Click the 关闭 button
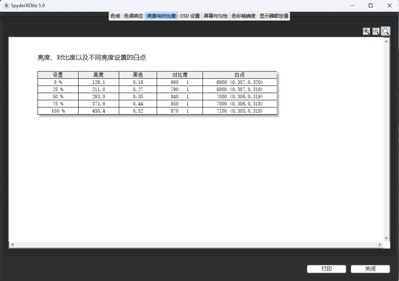Viewport: 399px width, 281px height. pos(370,269)
